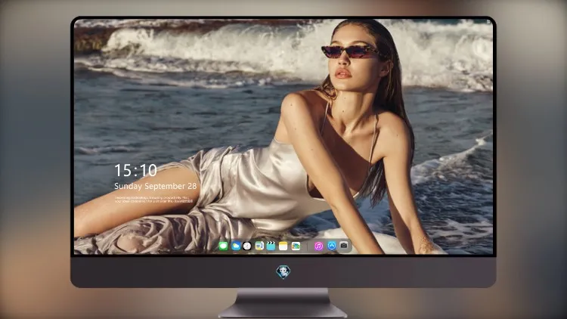This screenshot has width=567, height=319.
Task: Launch the pink iTunes music icon
Action: 318,246
